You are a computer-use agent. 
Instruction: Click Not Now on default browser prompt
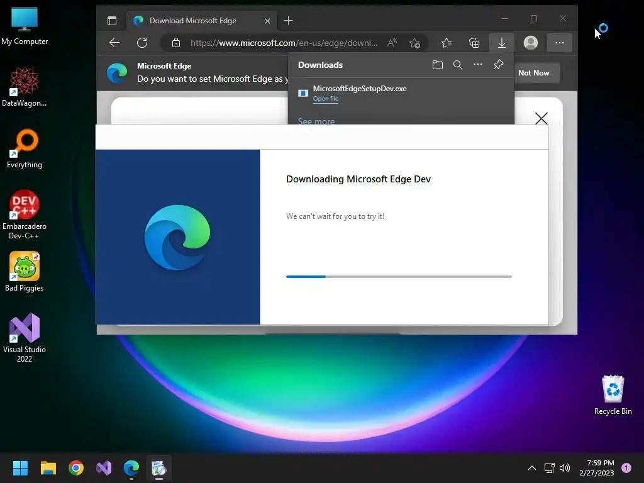[533, 73]
